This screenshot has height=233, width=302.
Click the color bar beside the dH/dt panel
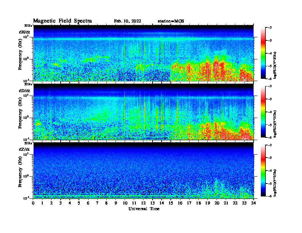tap(263, 53)
